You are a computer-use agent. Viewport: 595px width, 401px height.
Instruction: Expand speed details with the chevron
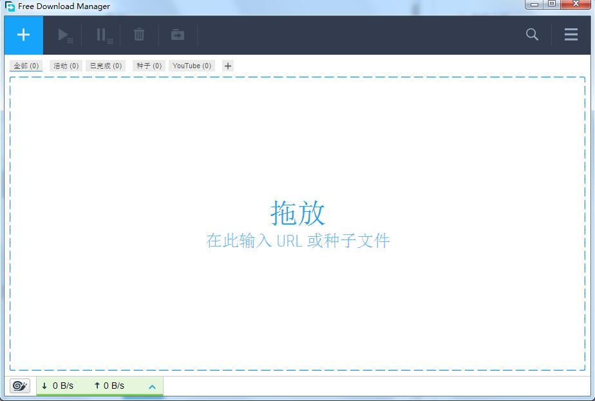[x=152, y=386]
